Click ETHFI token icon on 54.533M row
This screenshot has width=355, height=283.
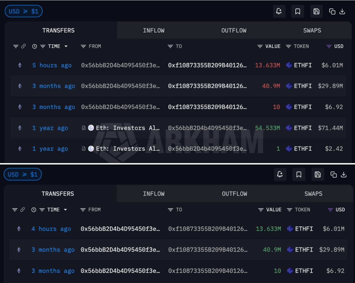click(x=289, y=128)
